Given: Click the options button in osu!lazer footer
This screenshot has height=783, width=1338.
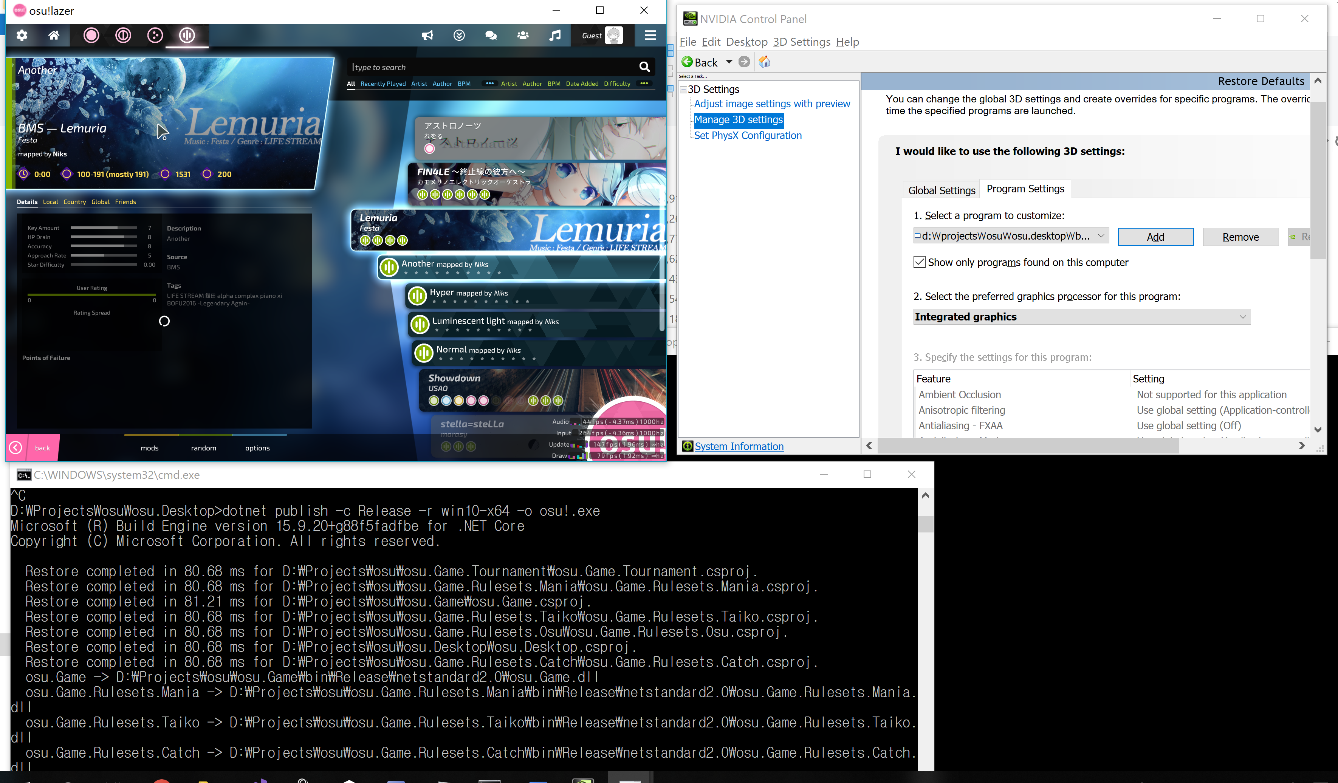Looking at the screenshot, I should pyautogui.click(x=257, y=448).
